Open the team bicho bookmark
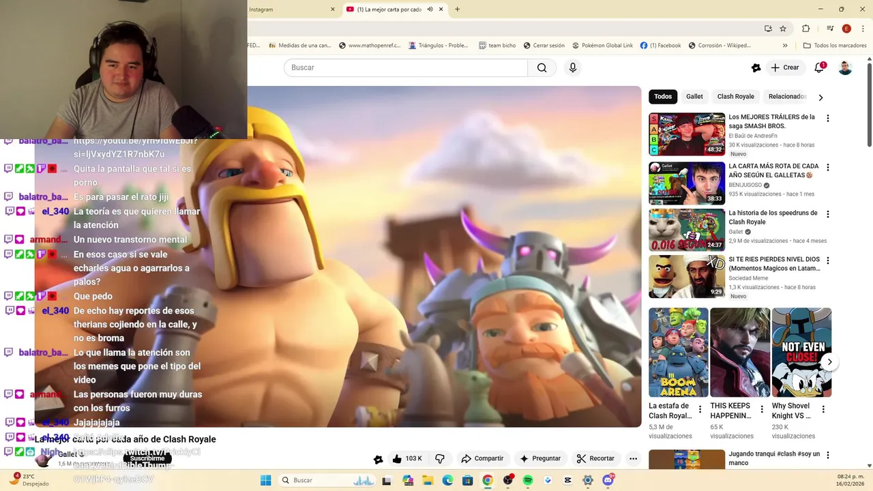Image resolution: width=873 pixels, height=491 pixels. click(497, 46)
